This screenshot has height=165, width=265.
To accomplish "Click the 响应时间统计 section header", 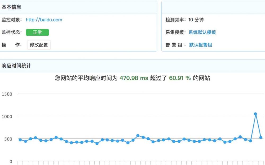I will click(16, 66).
